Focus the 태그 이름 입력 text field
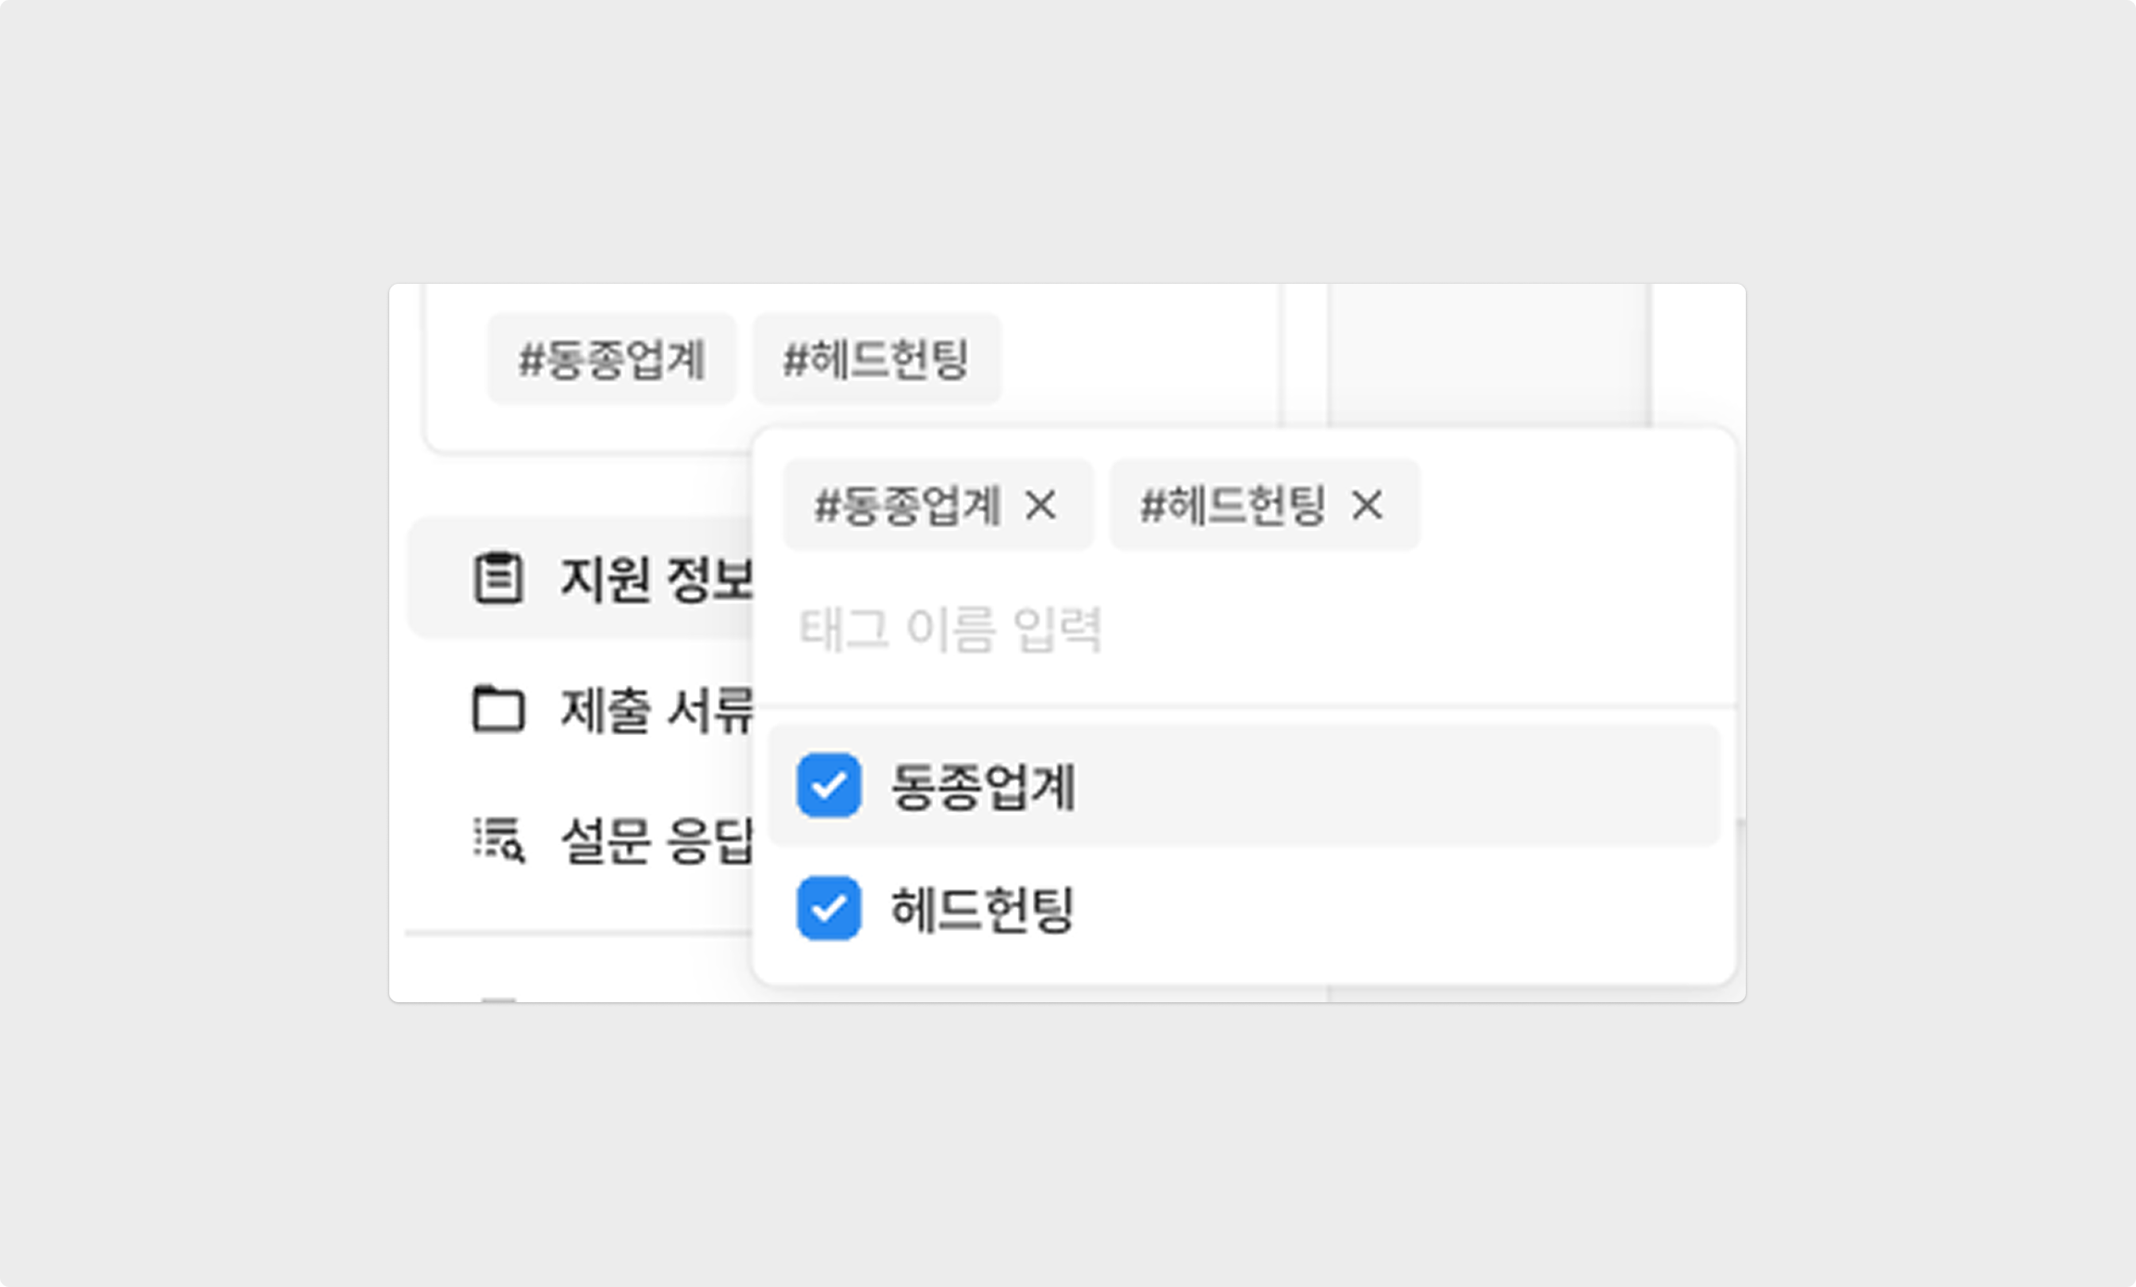The width and height of the screenshot is (2136, 1287). point(1245,629)
